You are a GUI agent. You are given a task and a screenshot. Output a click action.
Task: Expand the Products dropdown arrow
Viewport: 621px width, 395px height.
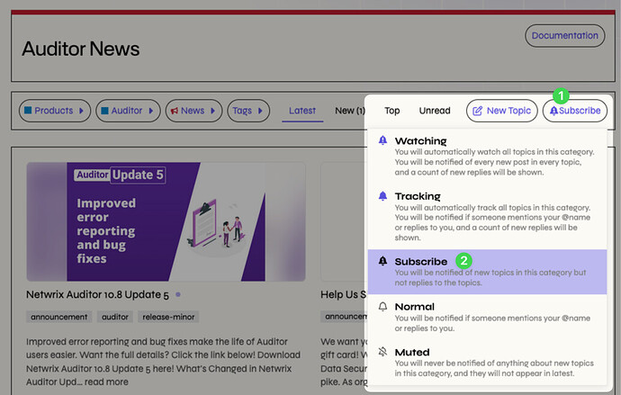81,111
